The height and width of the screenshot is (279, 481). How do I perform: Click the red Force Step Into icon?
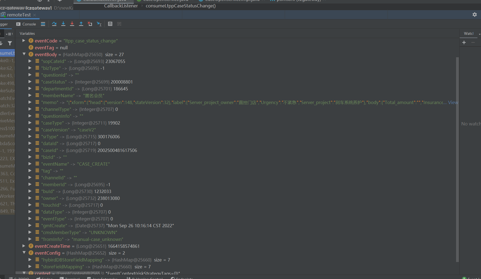click(72, 24)
